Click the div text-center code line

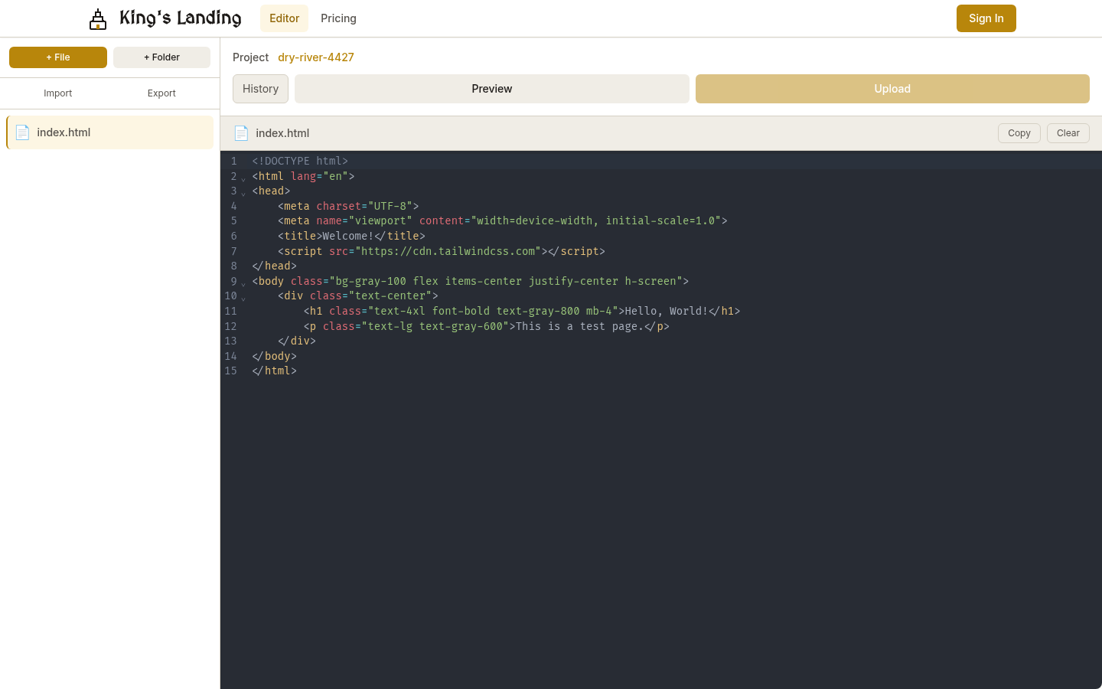358,296
